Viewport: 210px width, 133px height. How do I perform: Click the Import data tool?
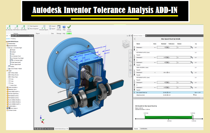click(x=52, y=26)
